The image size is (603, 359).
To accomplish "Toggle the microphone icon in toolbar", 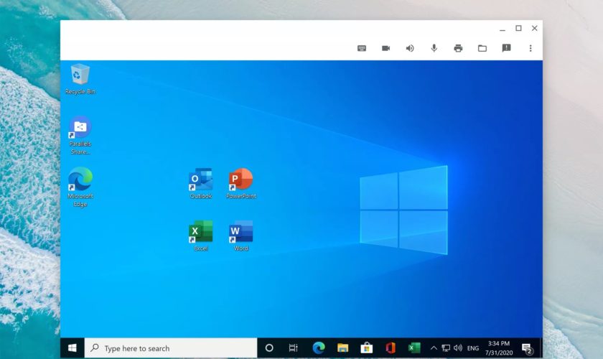I will point(434,48).
